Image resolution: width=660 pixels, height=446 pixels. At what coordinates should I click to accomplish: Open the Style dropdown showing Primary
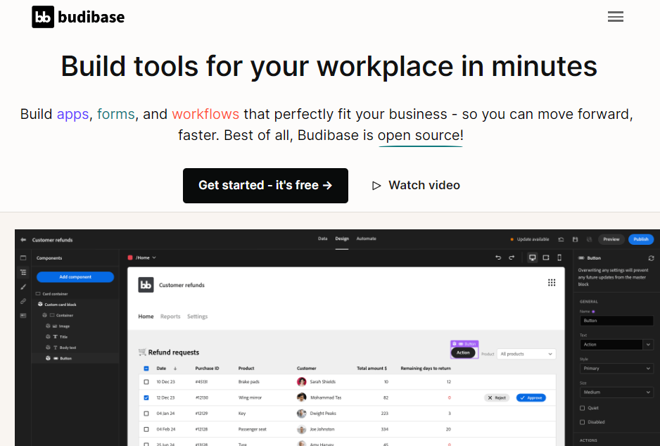(x=616, y=368)
